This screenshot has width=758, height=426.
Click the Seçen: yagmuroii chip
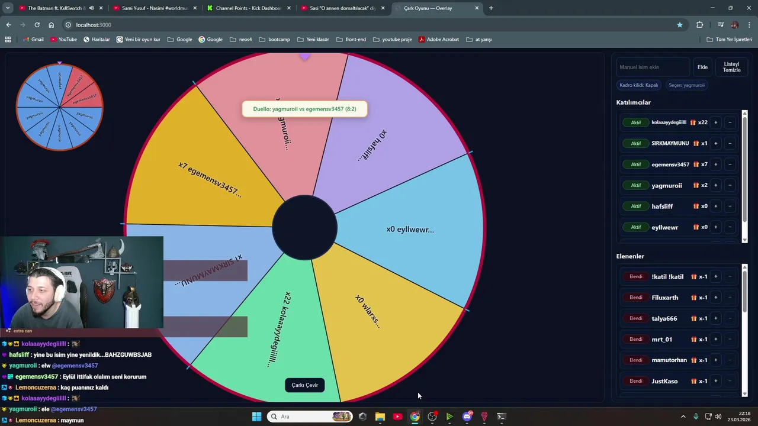pyautogui.click(x=686, y=85)
